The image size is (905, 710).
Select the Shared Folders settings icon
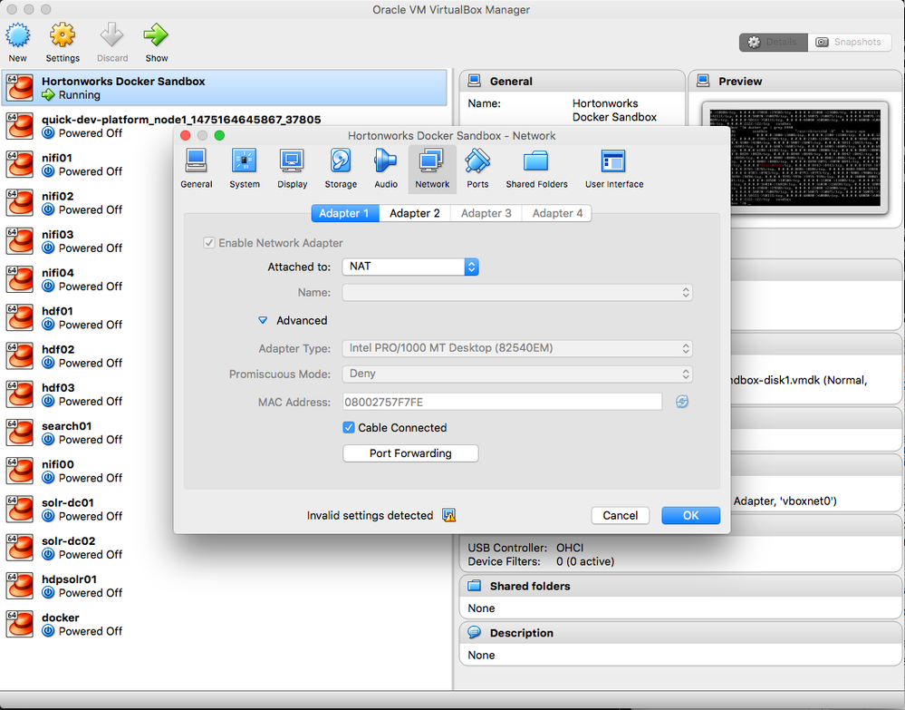[535, 168]
